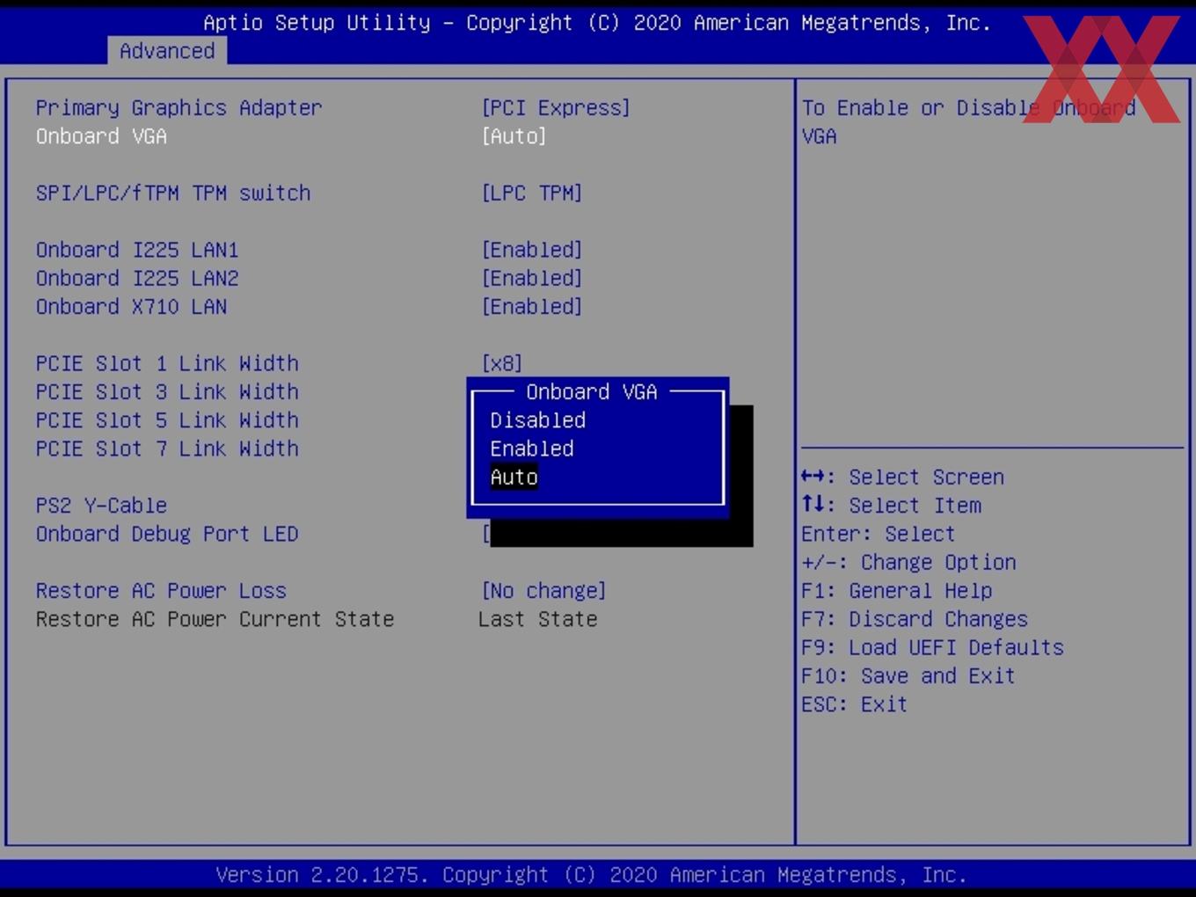Select the Onboard VGA setting label
This screenshot has width=1196, height=897.
[x=101, y=136]
